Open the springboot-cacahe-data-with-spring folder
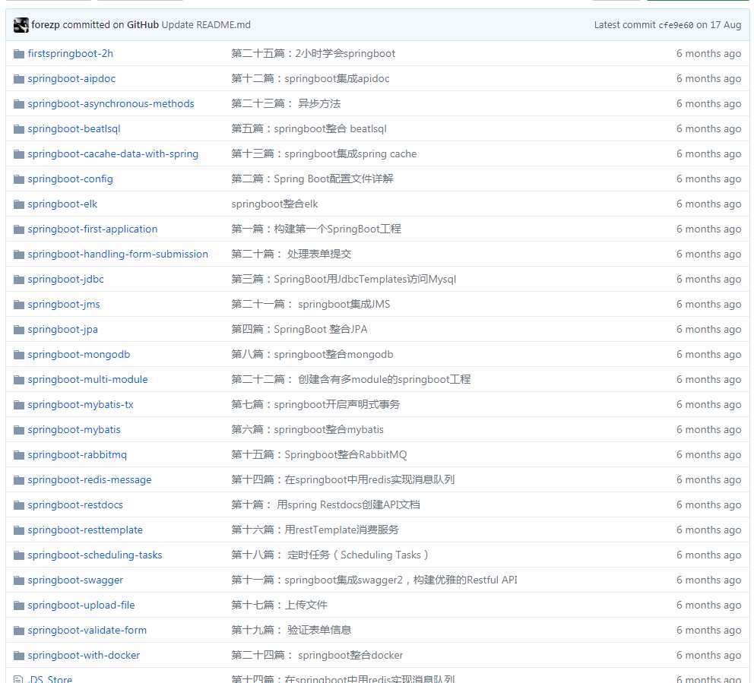The width and height of the screenshot is (754, 683). [113, 153]
